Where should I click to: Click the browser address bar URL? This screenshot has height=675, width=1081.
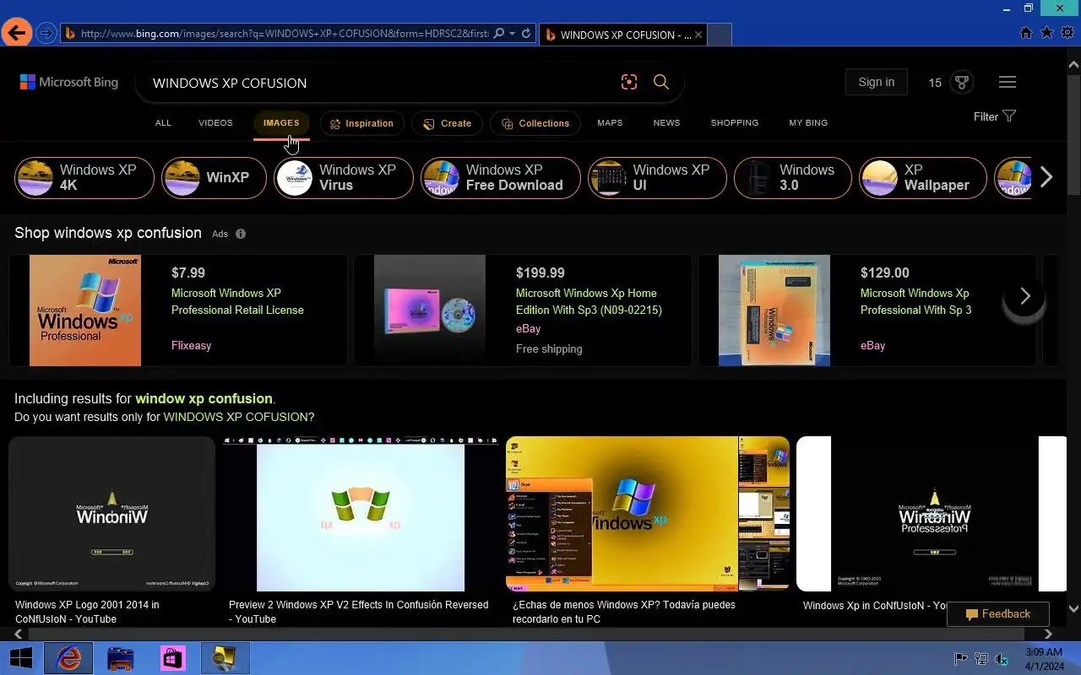click(284, 34)
